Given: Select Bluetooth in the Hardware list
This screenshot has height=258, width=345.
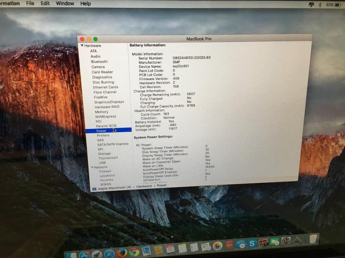Looking at the screenshot, I should [x=99, y=61].
